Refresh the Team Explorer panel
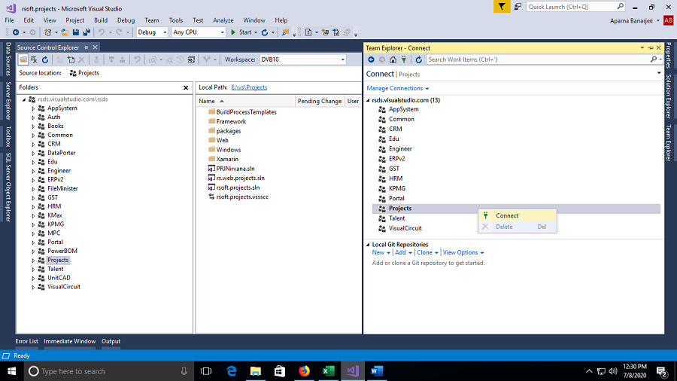Screen dimensions: 677x381 [x=418, y=59]
